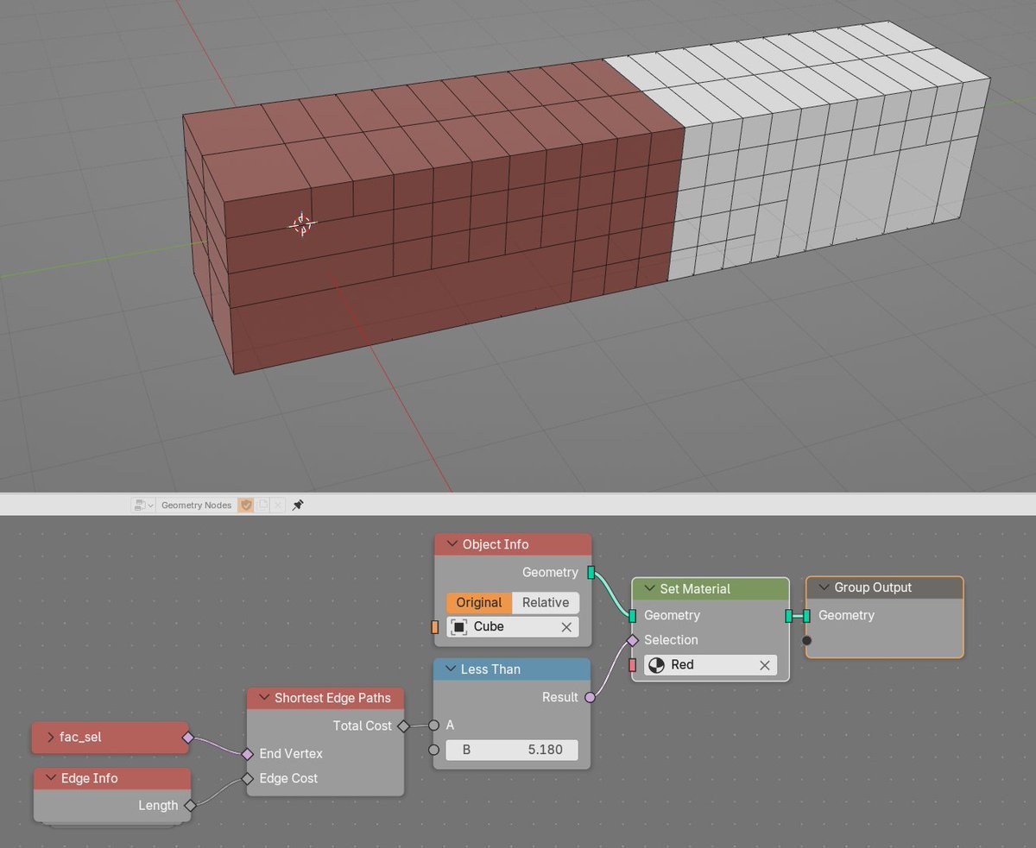Select Original transform space button
Viewport: 1036px width, 848px height.
479,602
